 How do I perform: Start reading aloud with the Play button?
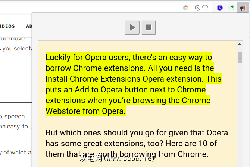(132, 27)
